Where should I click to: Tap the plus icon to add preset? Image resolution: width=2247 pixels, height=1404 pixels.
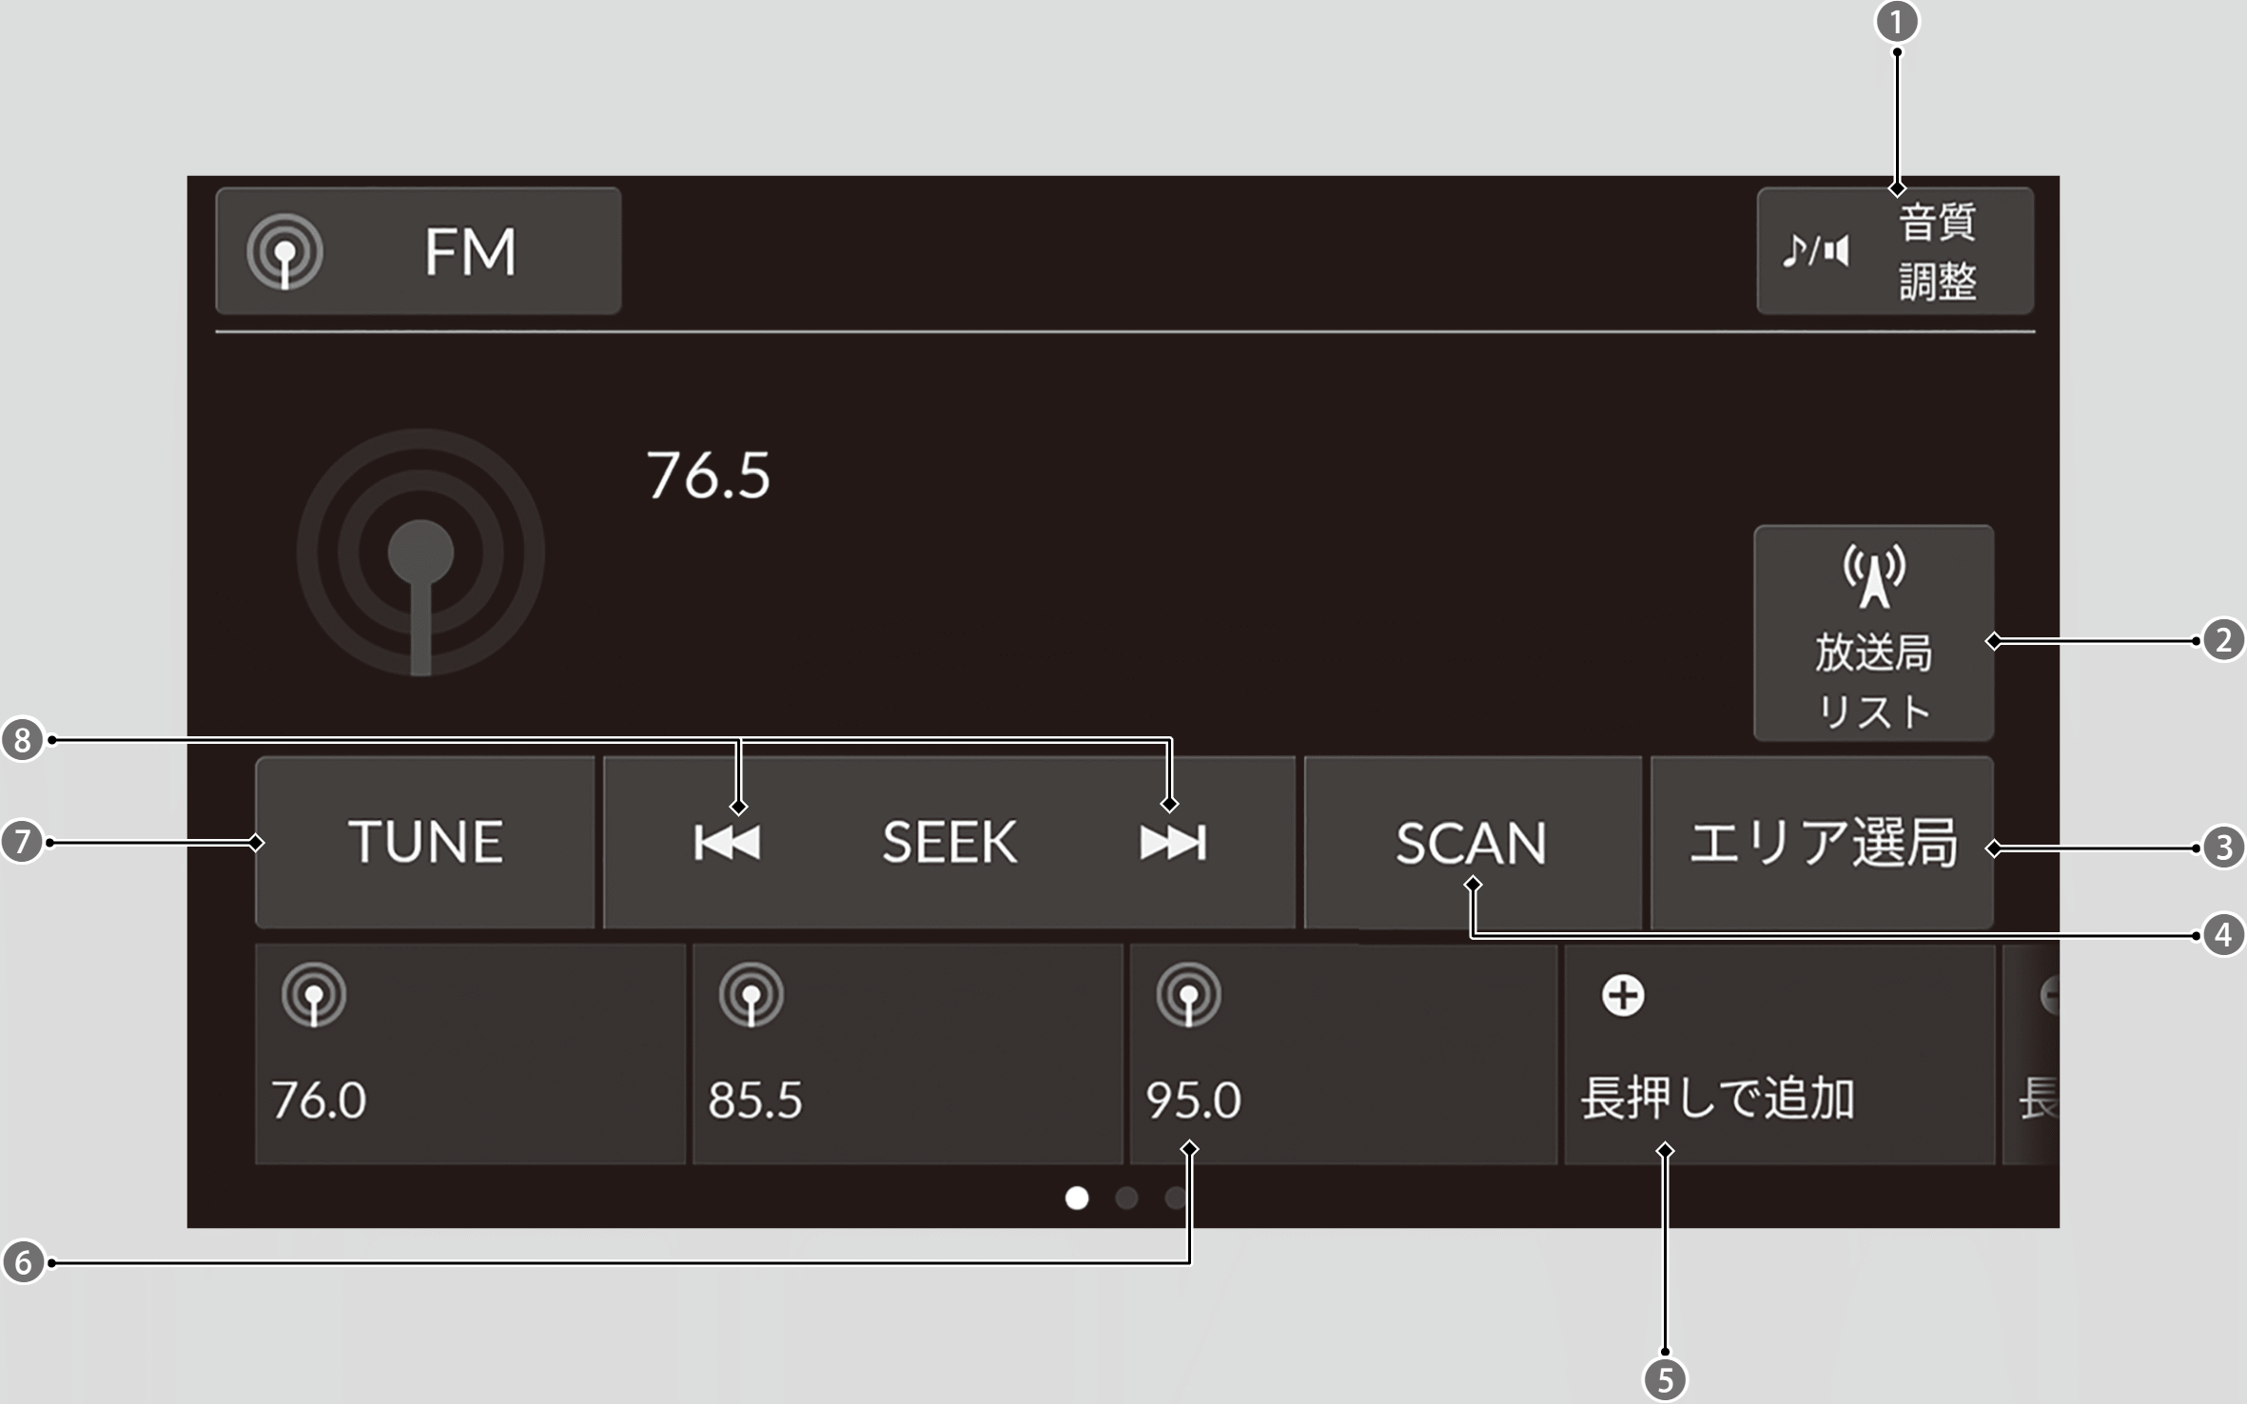click(x=1623, y=996)
